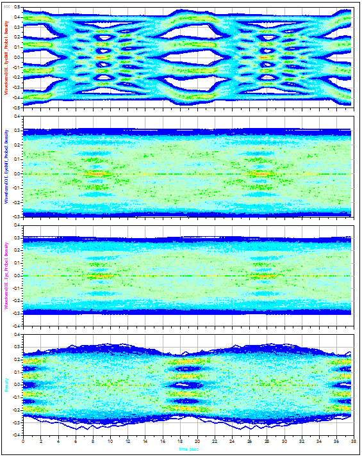Click the -0.4 tick on bottom plot axis
The height and width of the screenshot is (457, 362).
click(16, 435)
